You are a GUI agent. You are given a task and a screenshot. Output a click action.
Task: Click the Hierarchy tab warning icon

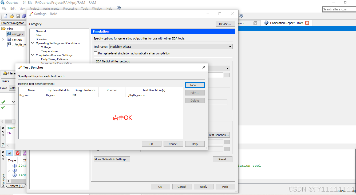click(5, 73)
